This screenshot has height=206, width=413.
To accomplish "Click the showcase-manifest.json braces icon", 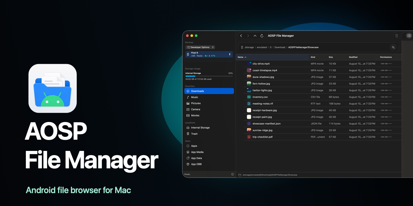I will coord(249,124).
